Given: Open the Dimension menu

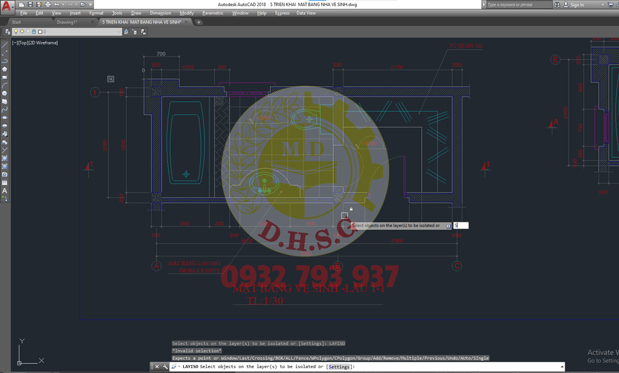Looking at the screenshot, I should pyautogui.click(x=160, y=13).
